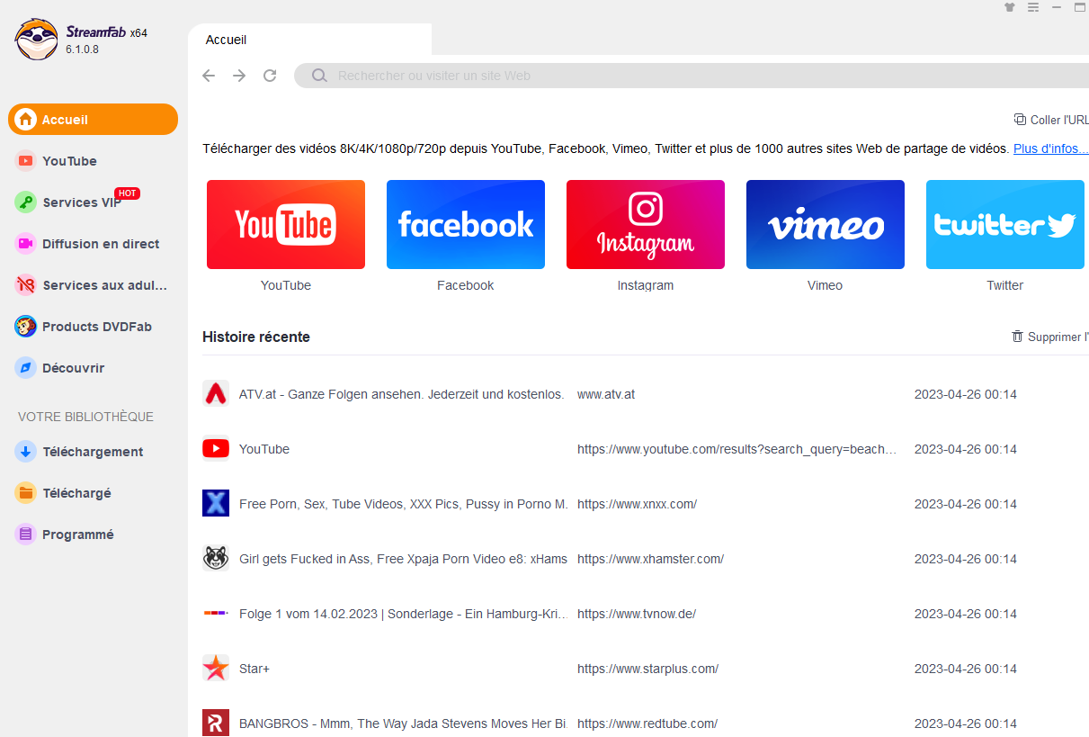
Task: Click the https://www.tvnow.de/ URL
Action: click(637, 614)
